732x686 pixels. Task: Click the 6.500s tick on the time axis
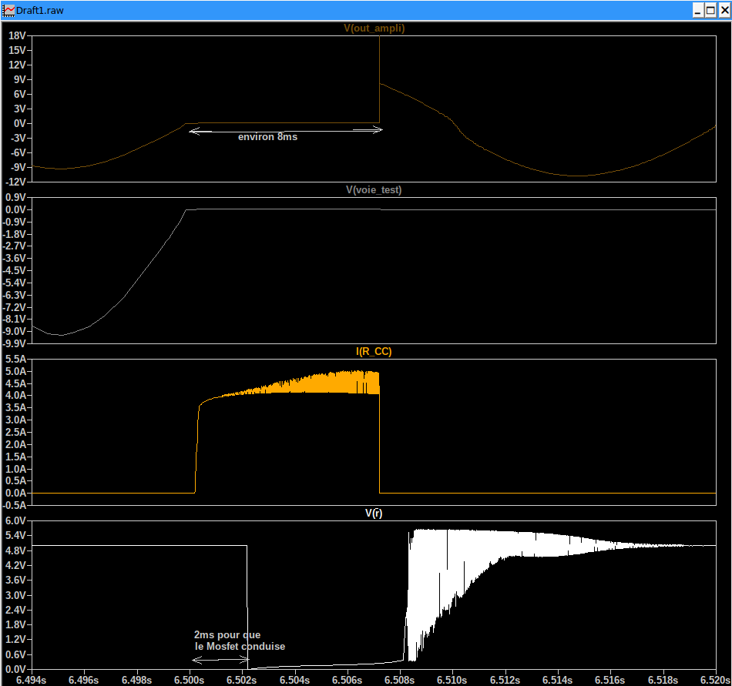tap(188, 679)
